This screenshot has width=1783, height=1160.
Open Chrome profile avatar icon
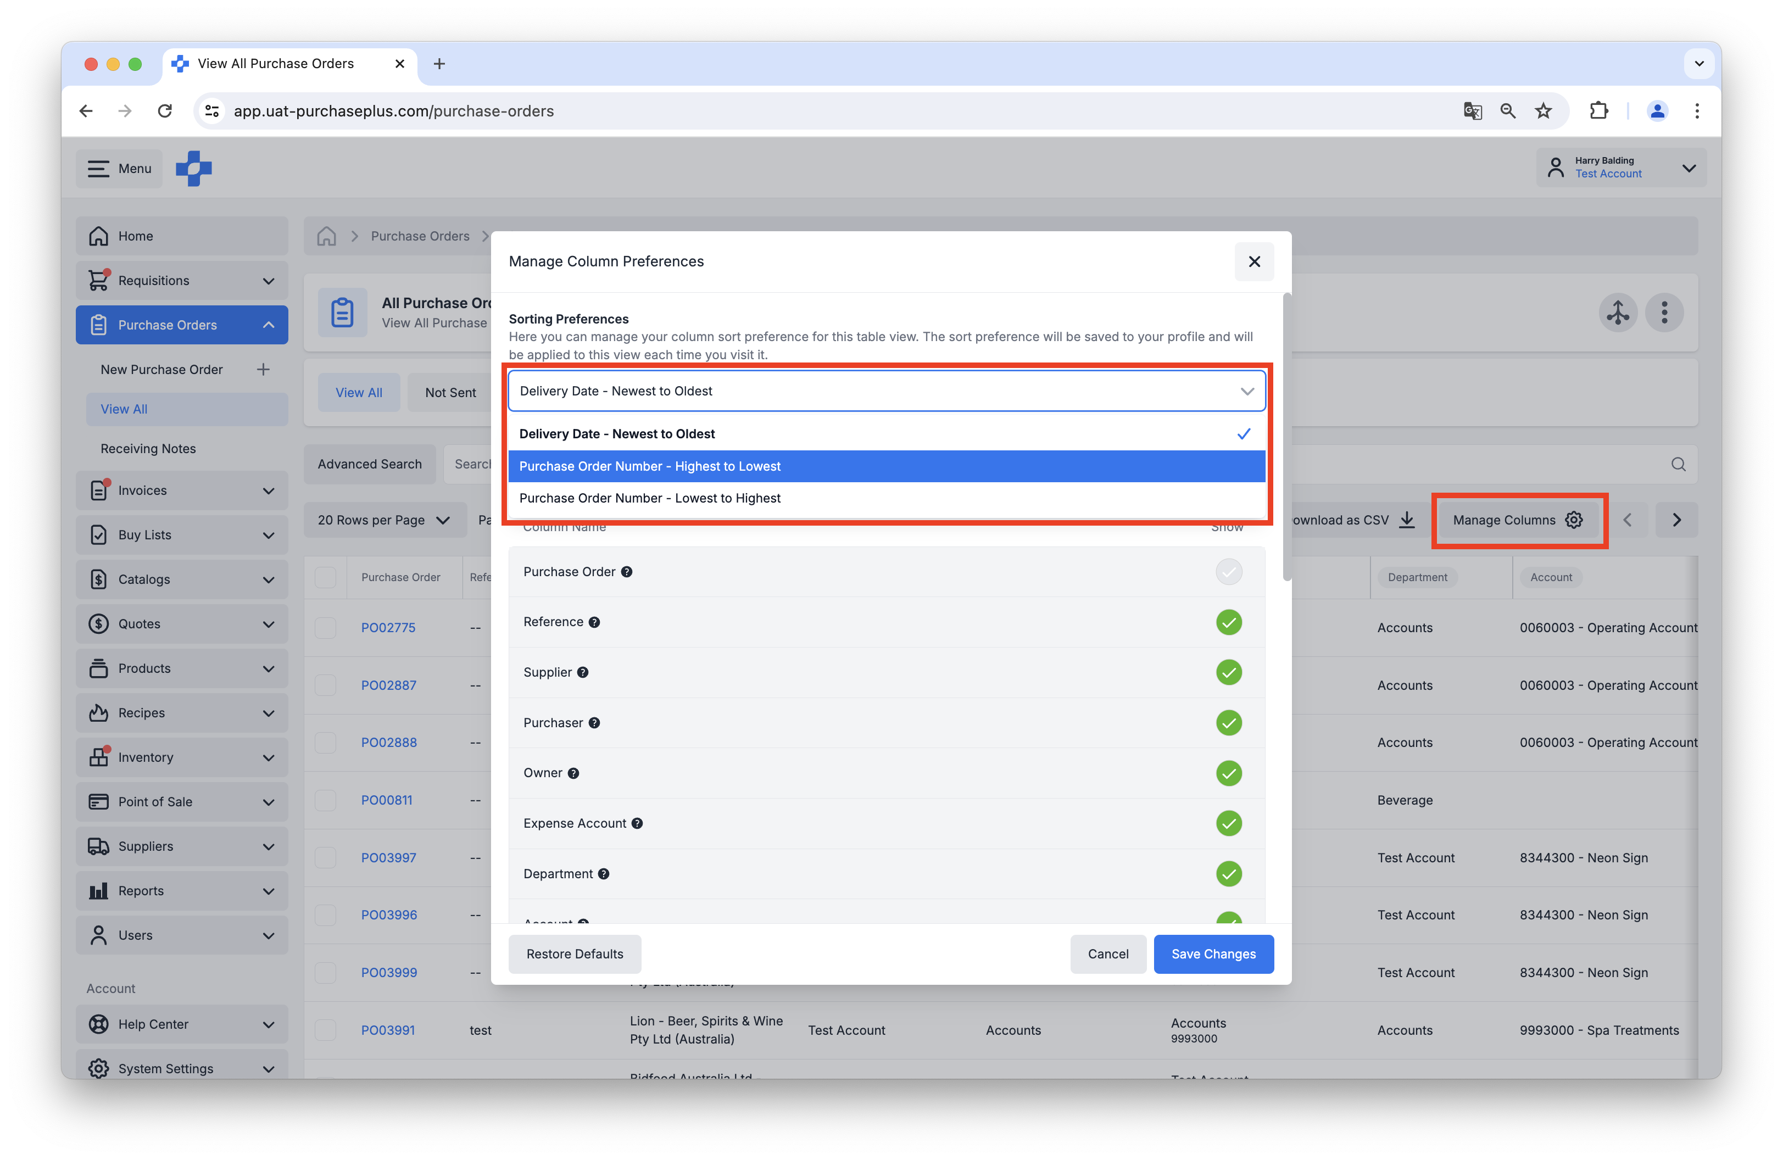pyautogui.click(x=1657, y=111)
